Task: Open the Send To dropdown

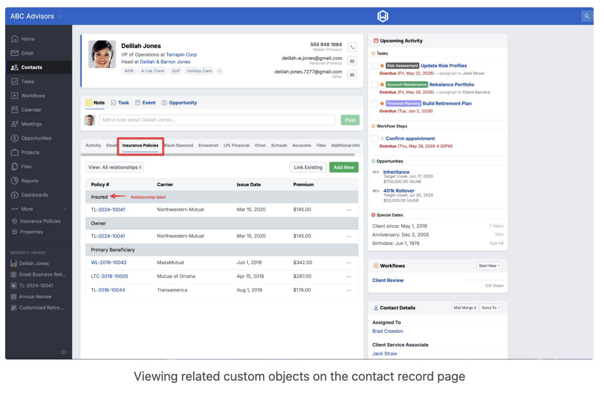Action: tap(491, 308)
